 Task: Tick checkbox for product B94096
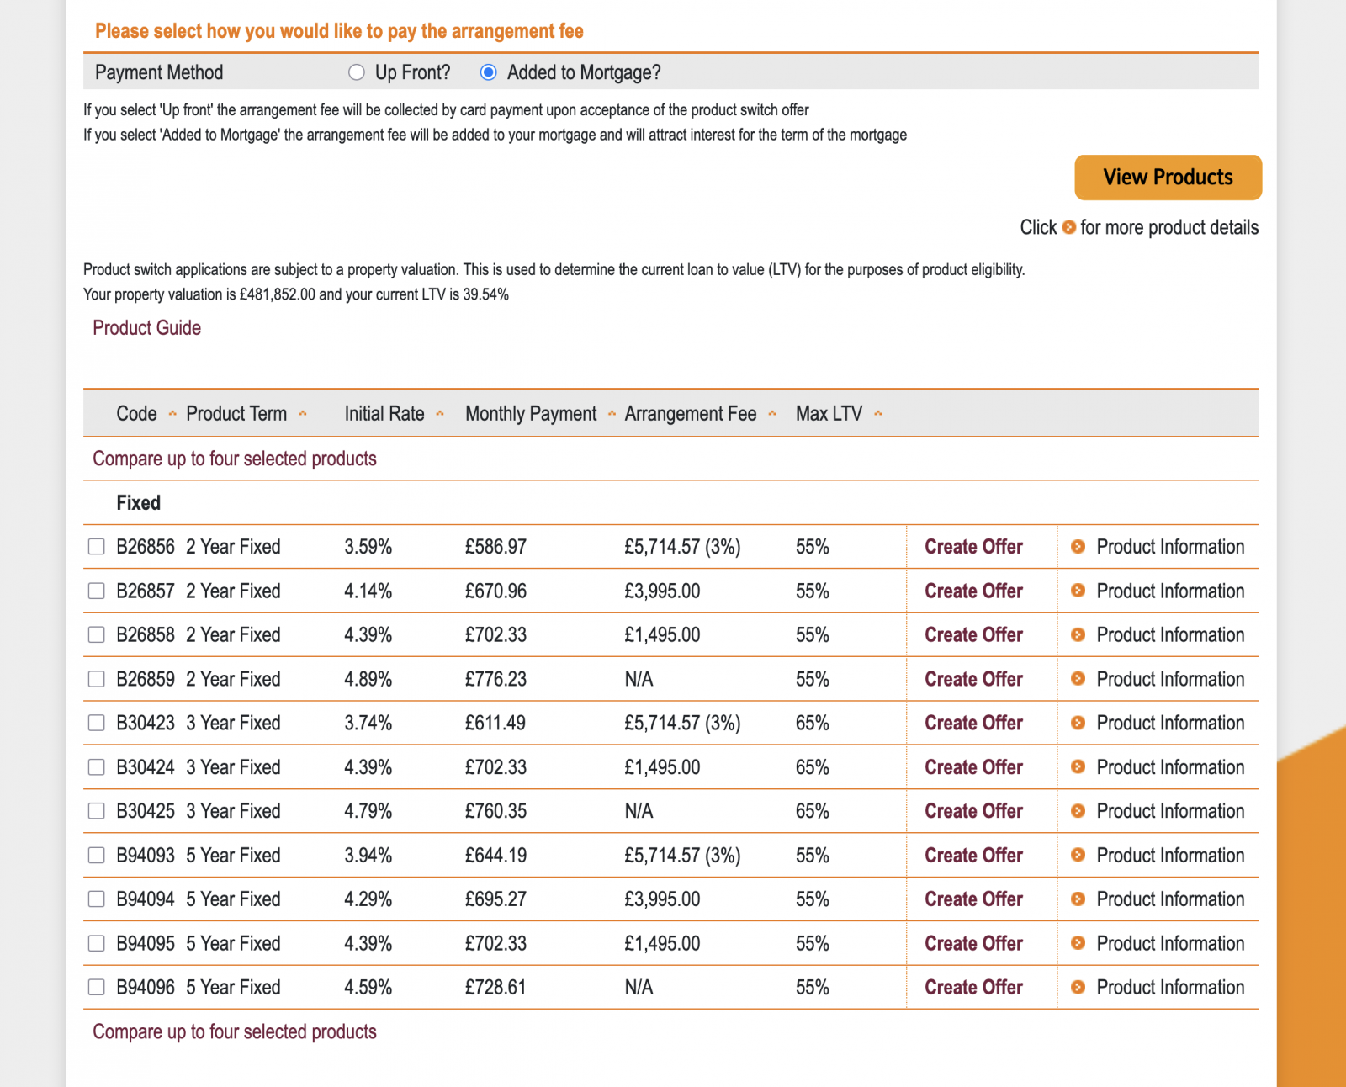click(x=97, y=987)
